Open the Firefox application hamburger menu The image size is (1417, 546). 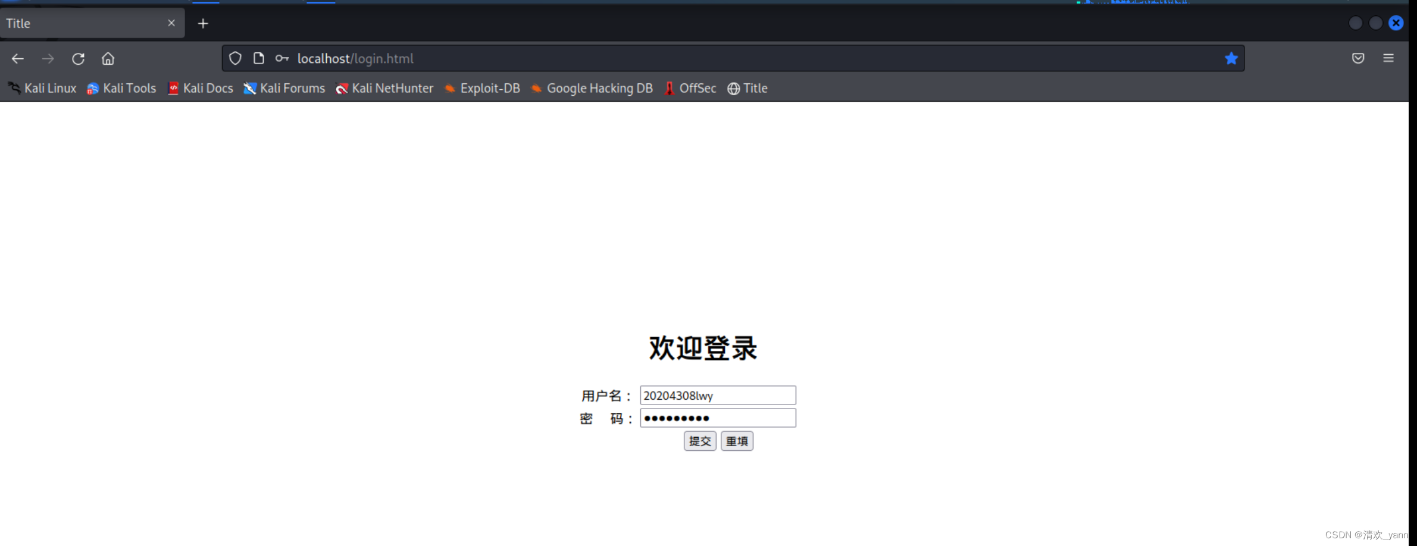(1390, 58)
